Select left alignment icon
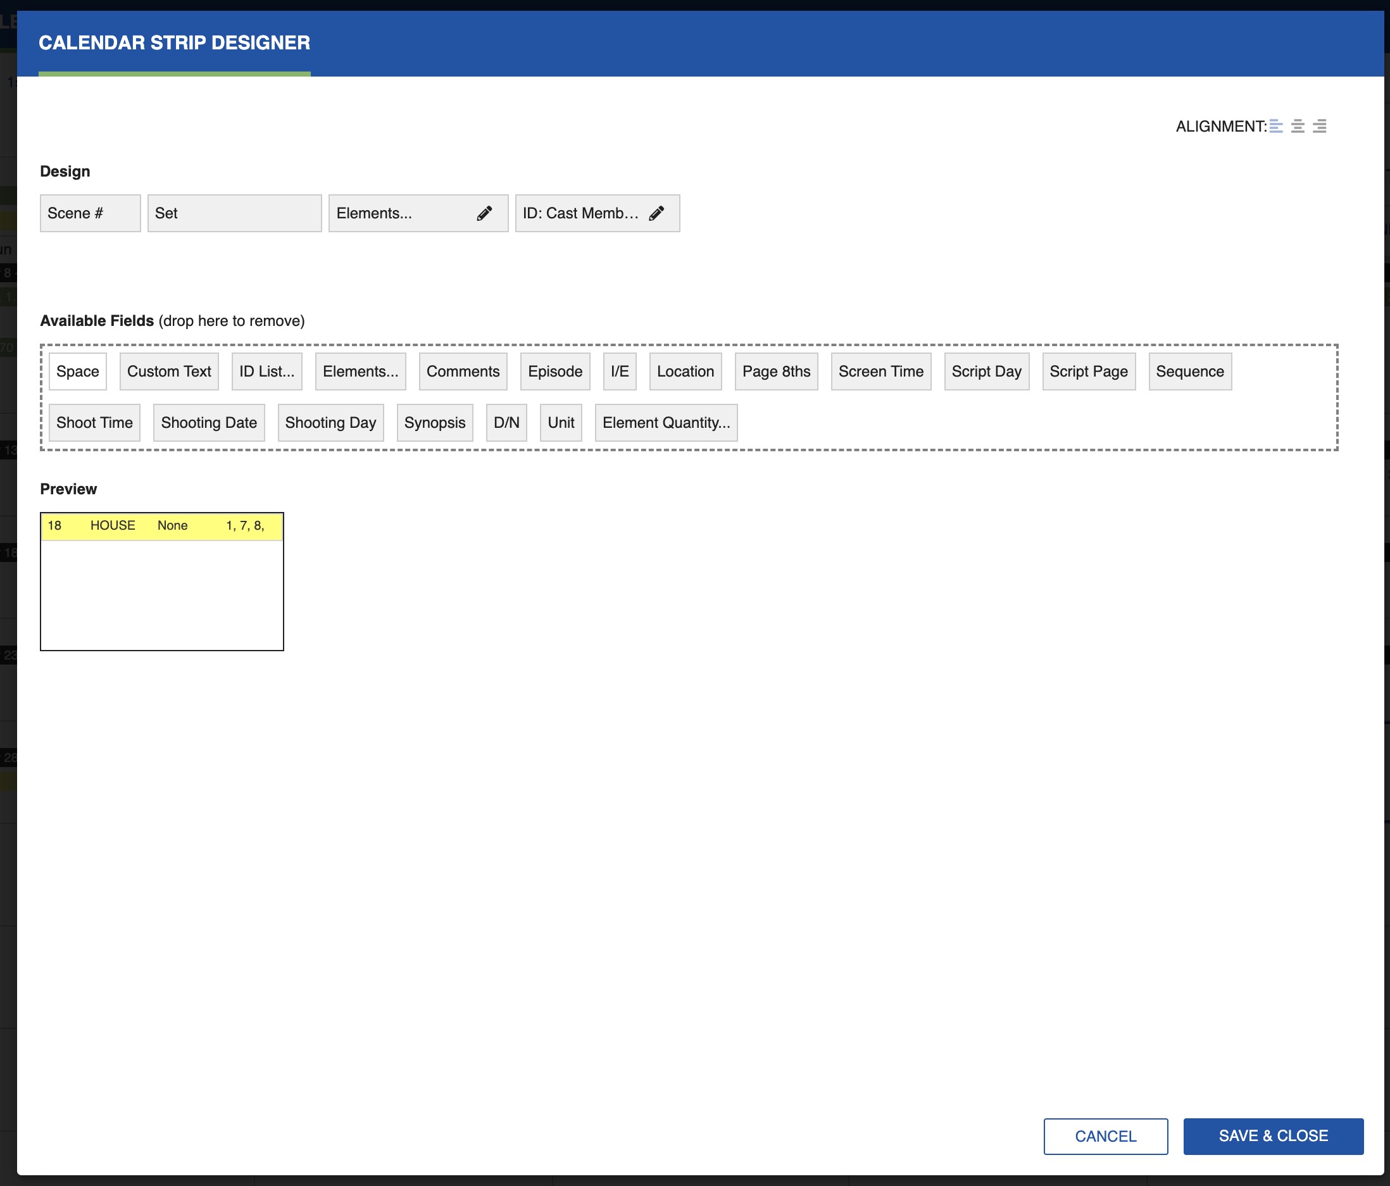The height and width of the screenshot is (1186, 1390). click(x=1276, y=126)
